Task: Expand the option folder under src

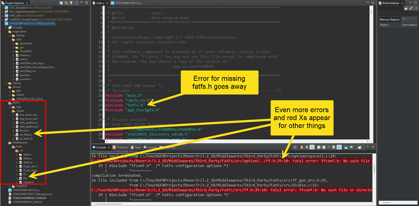Action: [x=17, y=154]
